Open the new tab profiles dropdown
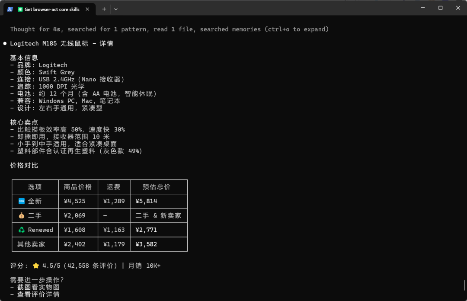Screen dimensions: 467x301 tap(116, 9)
